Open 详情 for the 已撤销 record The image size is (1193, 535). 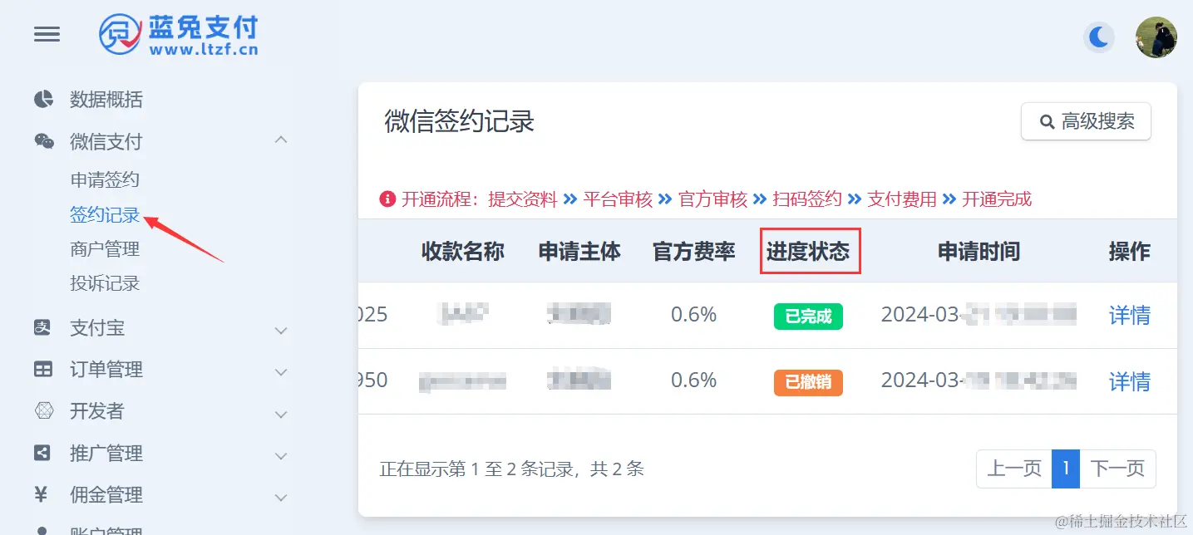coord(1130,381)
